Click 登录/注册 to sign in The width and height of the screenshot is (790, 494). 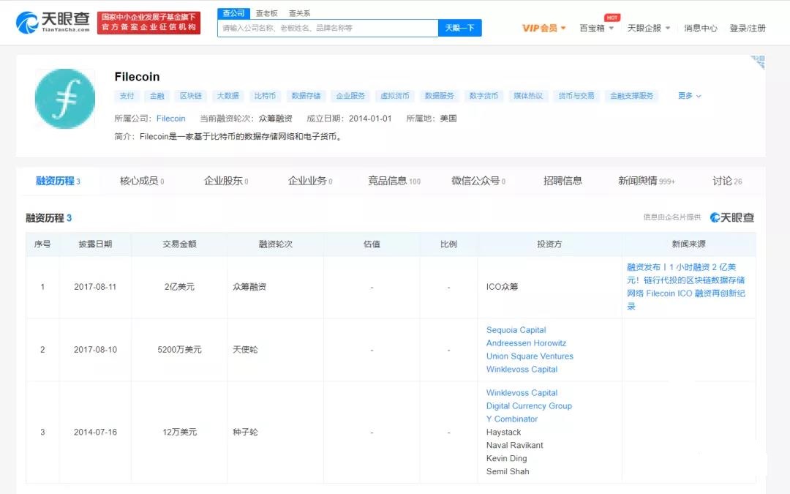(748, 29)
